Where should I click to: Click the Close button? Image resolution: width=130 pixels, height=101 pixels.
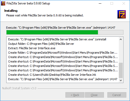coord(94,95)
